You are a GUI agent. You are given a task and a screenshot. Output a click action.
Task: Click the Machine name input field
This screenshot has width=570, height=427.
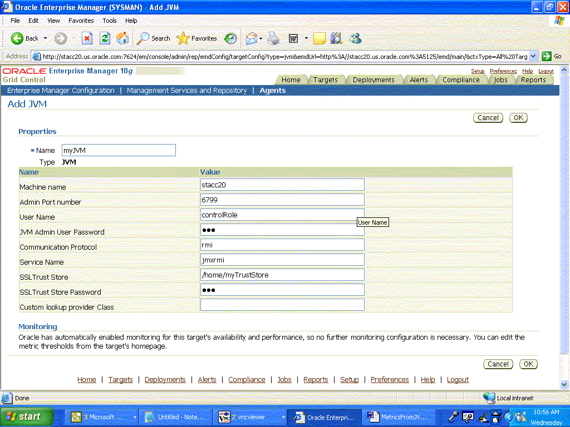tap(282, 185)
